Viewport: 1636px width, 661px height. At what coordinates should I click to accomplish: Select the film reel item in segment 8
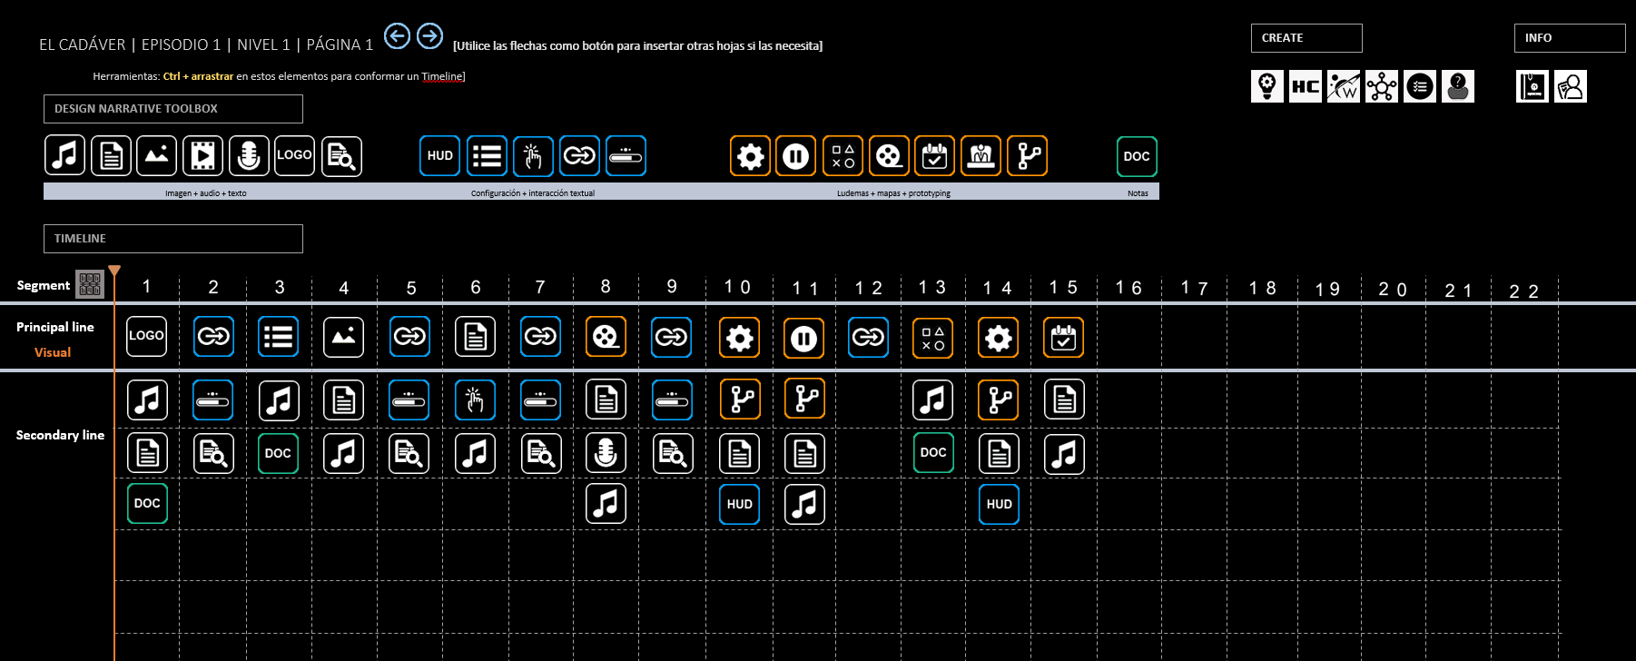(606, 337)
